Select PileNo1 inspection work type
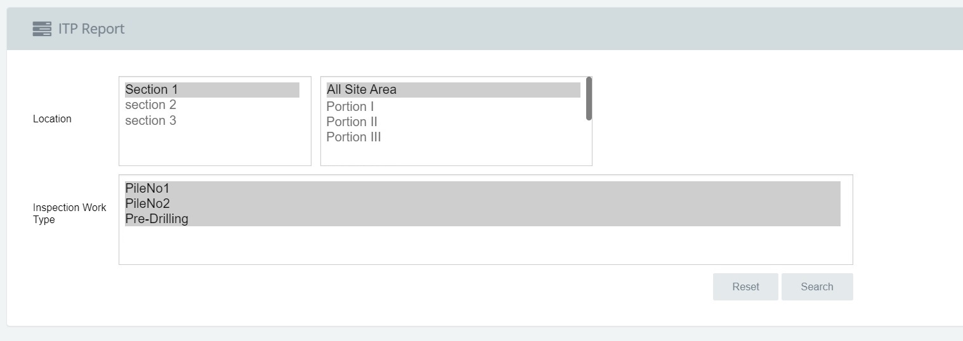 [482, 188]
